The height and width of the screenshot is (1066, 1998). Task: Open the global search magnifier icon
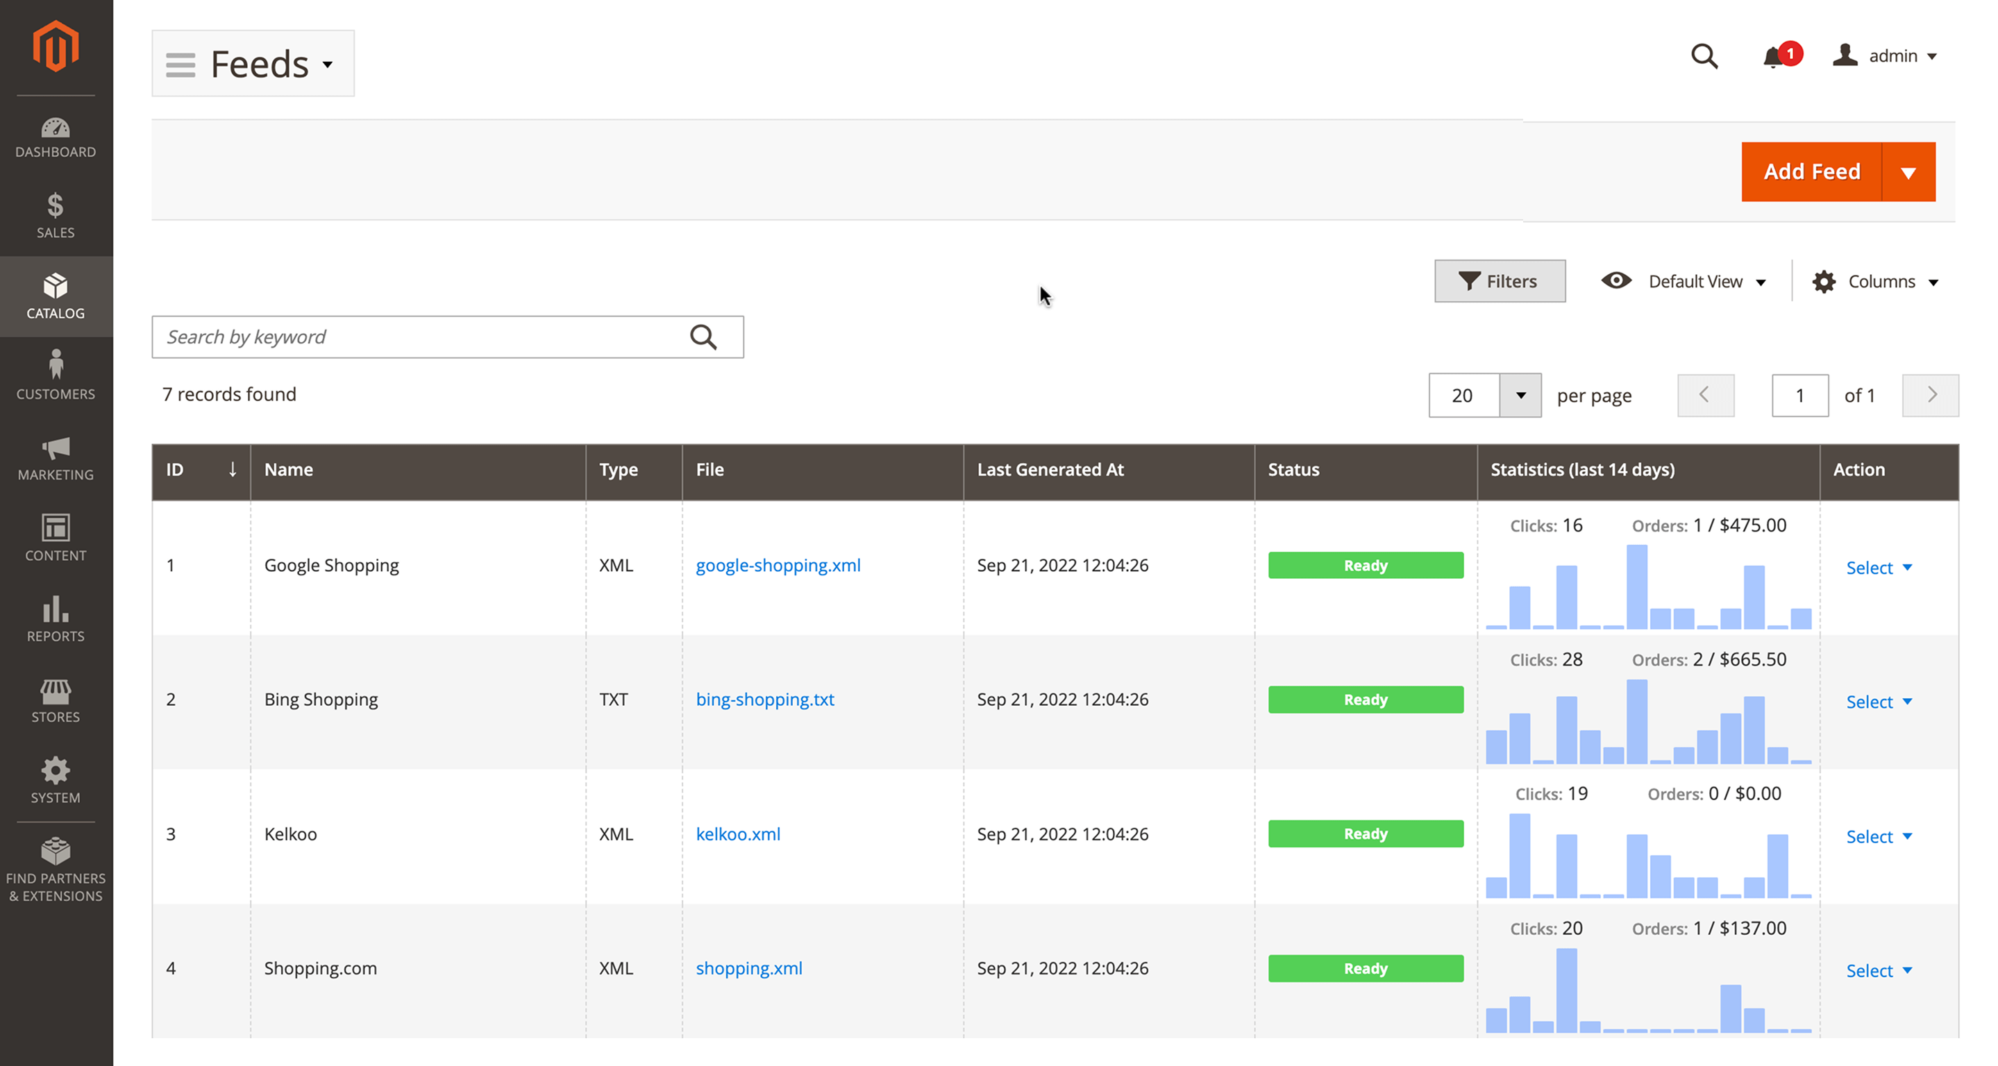1704,55
